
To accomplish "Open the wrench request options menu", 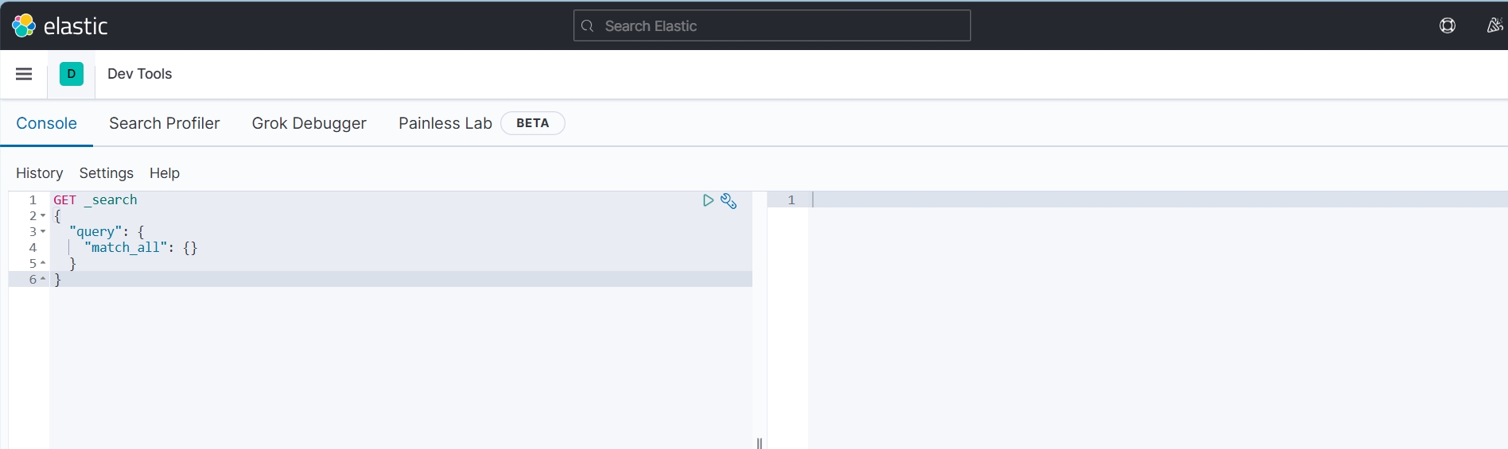I will [729, 201].
